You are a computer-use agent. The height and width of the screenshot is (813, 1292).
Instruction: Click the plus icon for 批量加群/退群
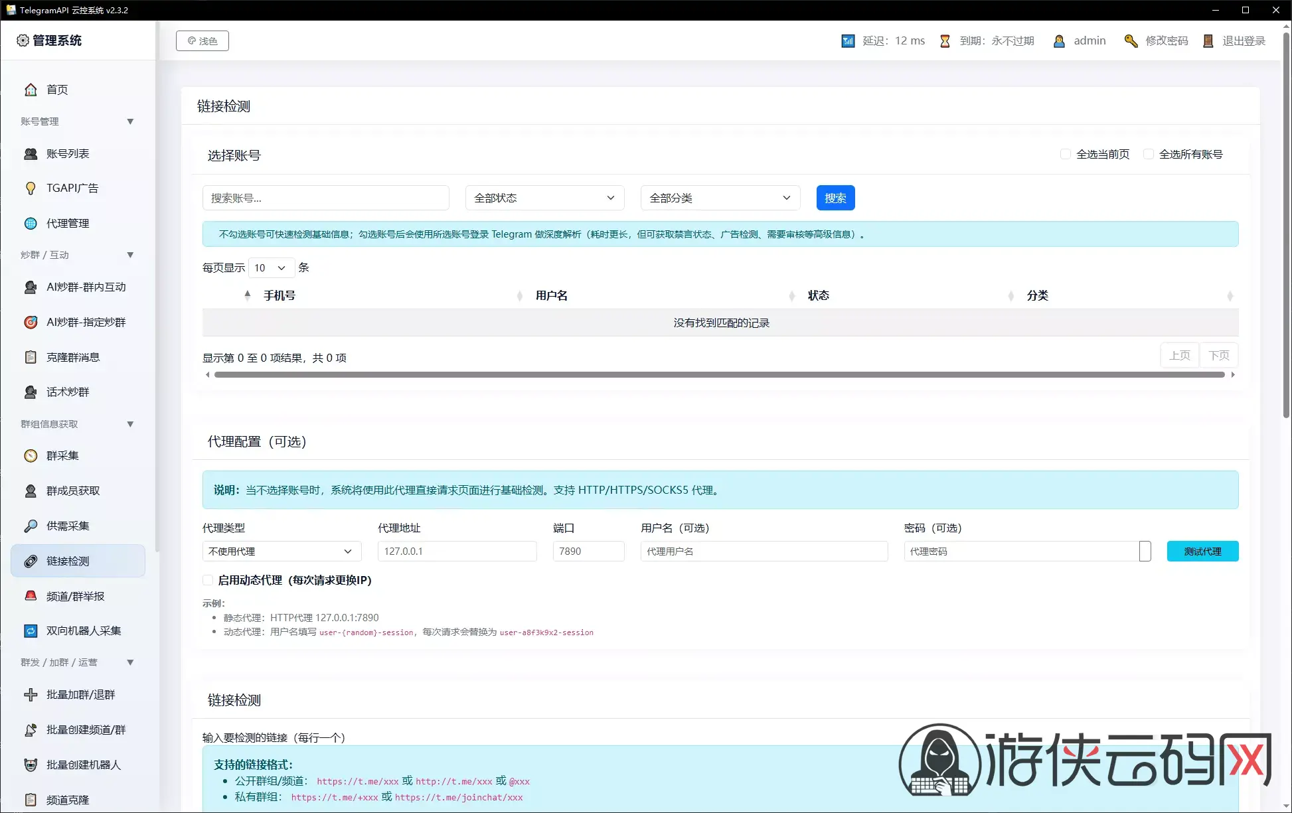pyautogui.click(x=31, y=695)
